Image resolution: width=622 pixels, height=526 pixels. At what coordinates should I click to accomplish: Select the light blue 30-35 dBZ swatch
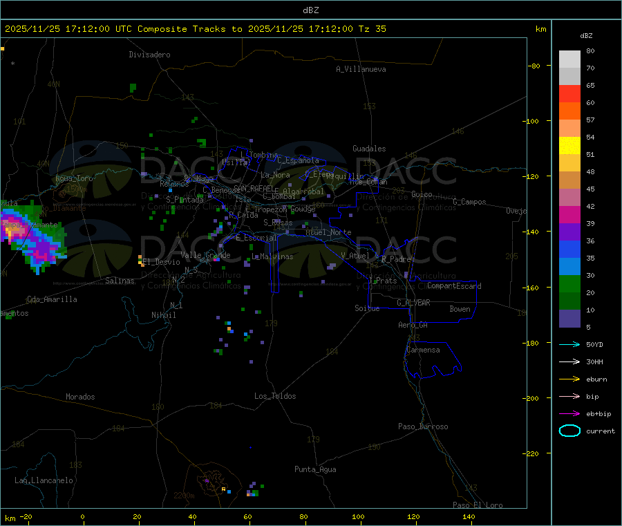pyautogui.click(x=569, y=267)
